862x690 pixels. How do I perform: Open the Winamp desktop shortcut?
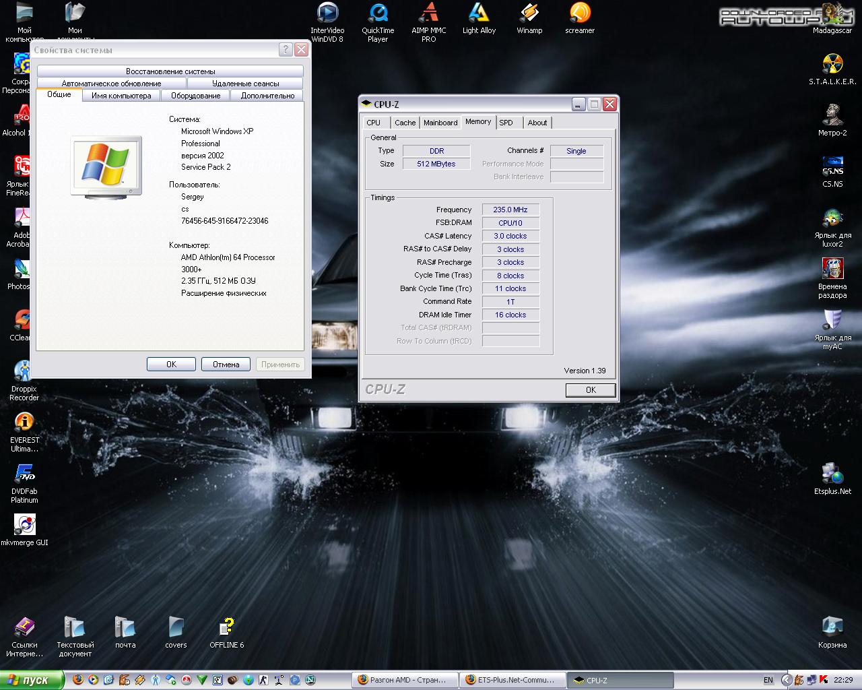pyautogui.click(x=529, y=13)
